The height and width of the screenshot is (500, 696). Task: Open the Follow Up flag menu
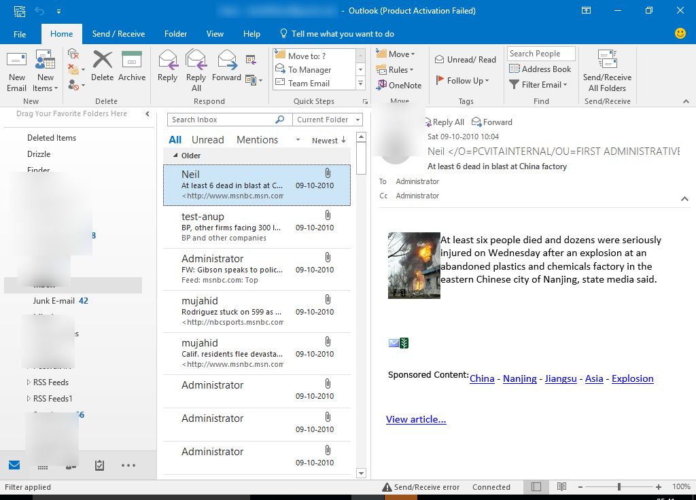point(462,80)
